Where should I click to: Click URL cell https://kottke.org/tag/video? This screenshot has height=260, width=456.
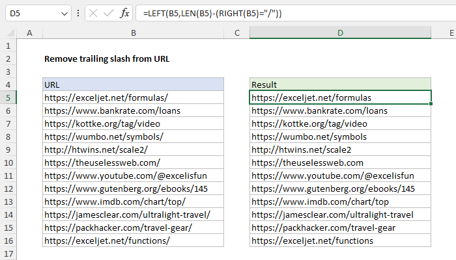tap(133, 123)
